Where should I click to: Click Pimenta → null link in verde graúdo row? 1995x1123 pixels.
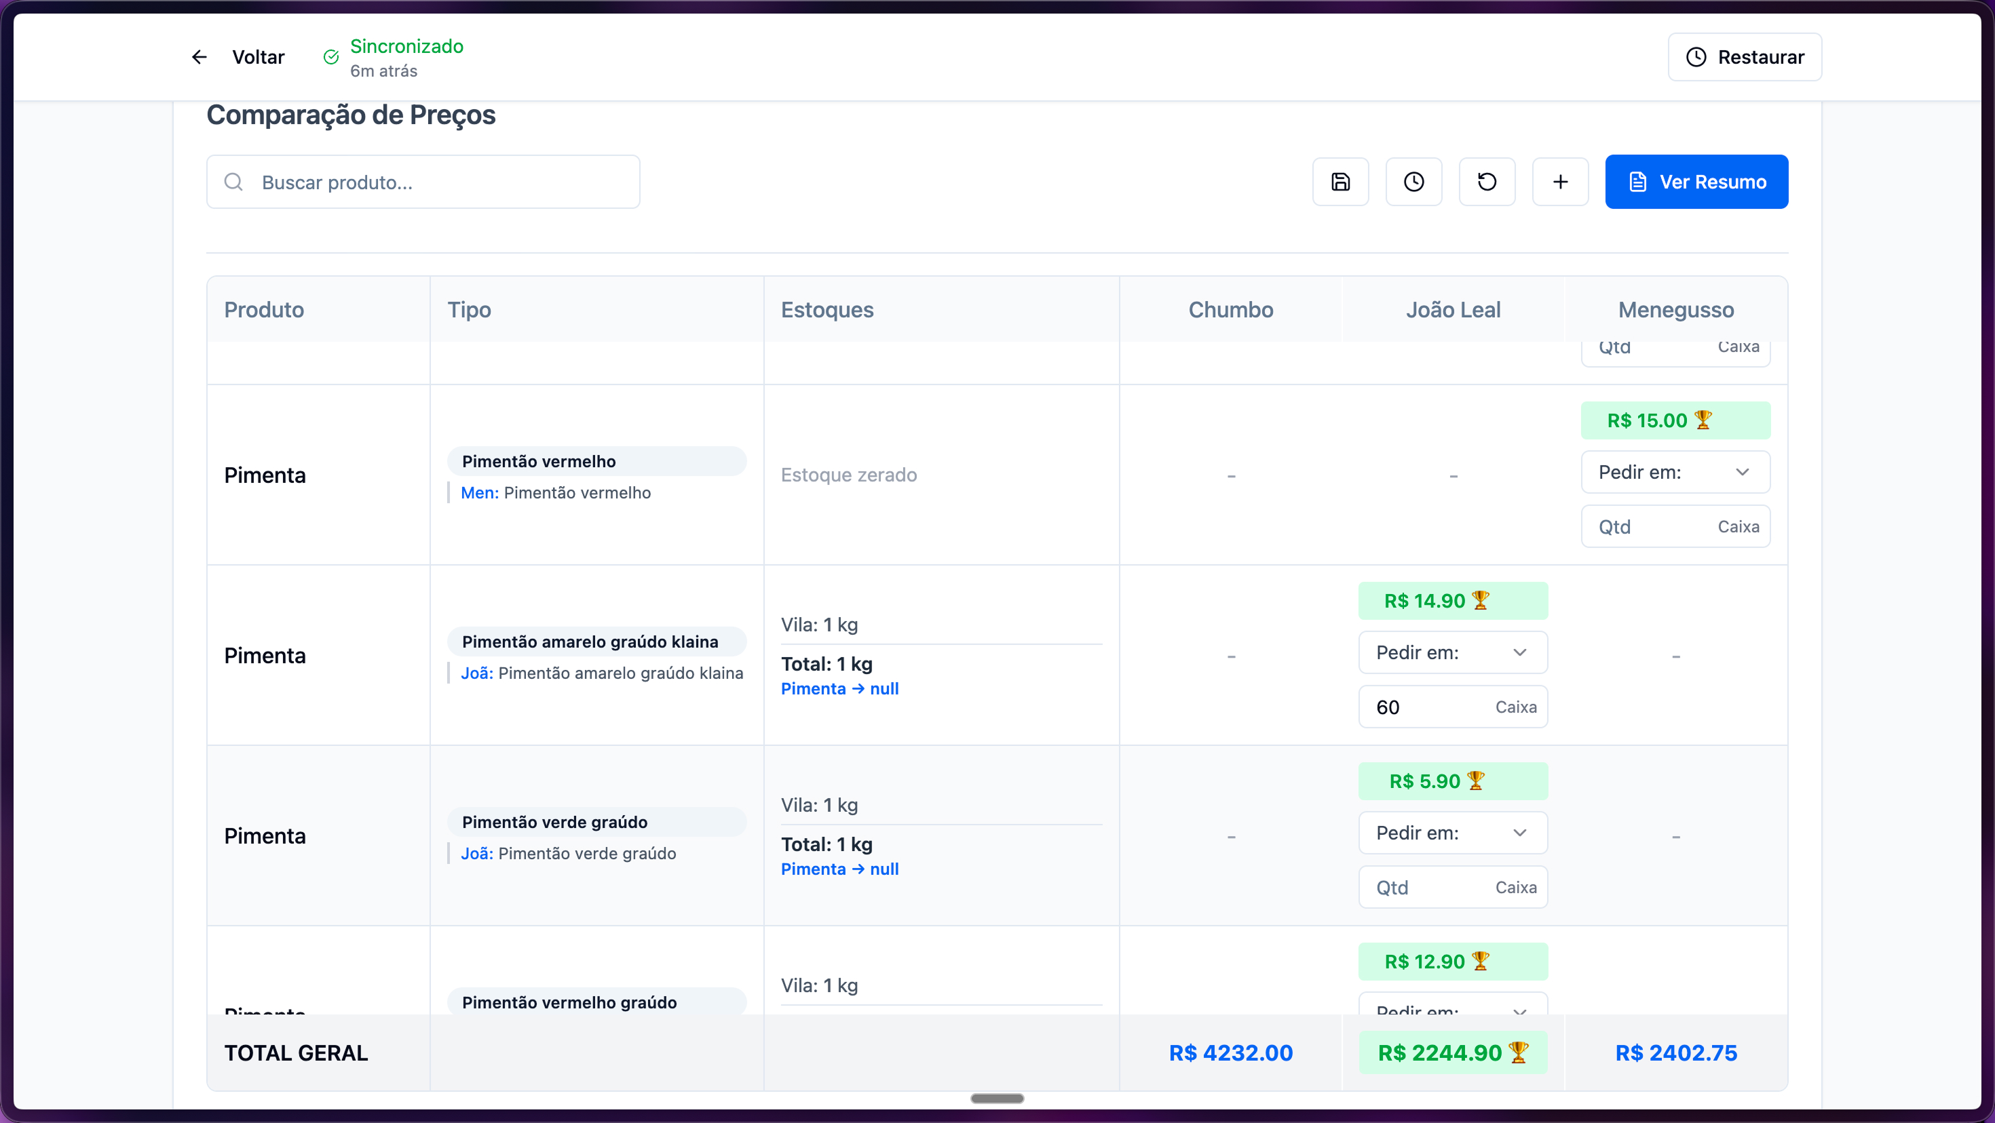click(839, 869)
